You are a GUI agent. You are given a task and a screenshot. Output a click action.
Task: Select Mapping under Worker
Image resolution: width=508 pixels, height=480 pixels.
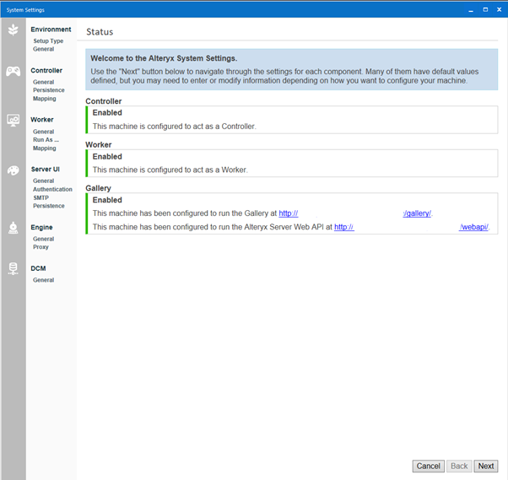tap(45, 148)
